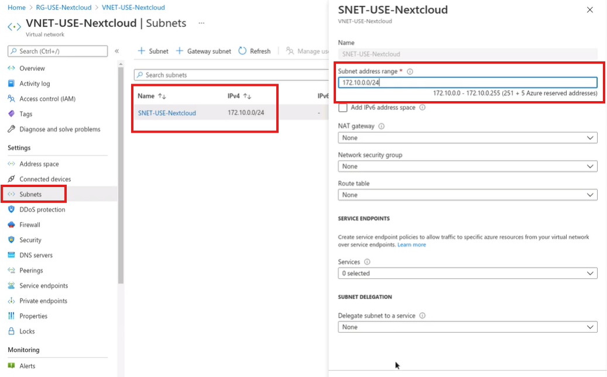Close the SNET-USE-Nextcloud panel
Viewport: 607px width, 377px height.
[x=589, y=10]
